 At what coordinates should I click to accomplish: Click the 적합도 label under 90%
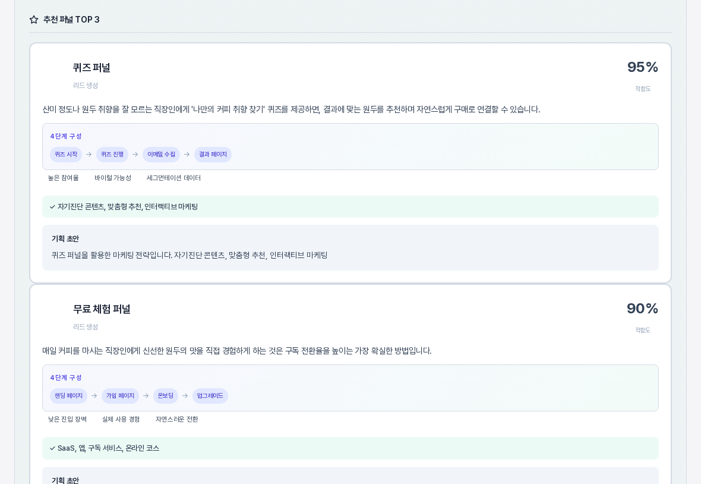click(x=643, y=331)
